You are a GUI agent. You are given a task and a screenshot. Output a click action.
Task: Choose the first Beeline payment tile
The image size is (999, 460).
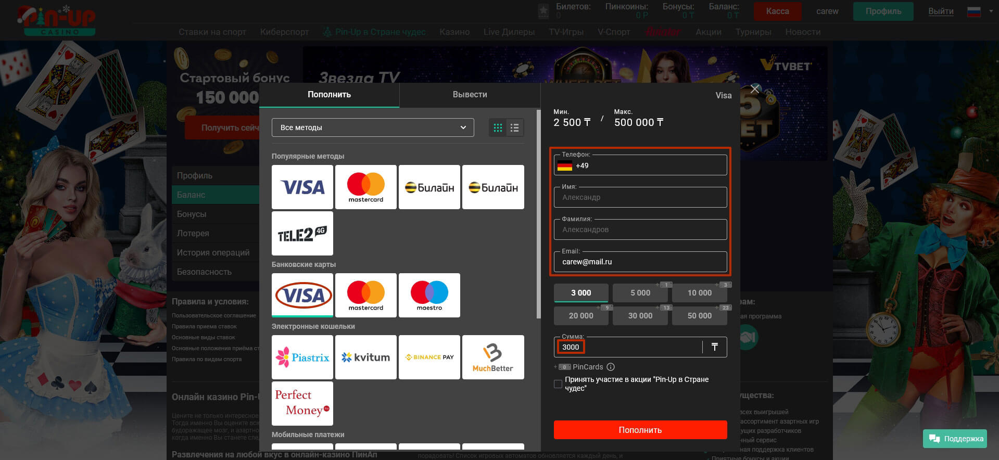(x=429, y=187)
